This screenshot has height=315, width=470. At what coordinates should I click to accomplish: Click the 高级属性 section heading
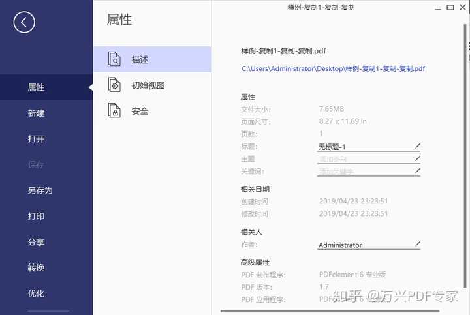point(255,262)
